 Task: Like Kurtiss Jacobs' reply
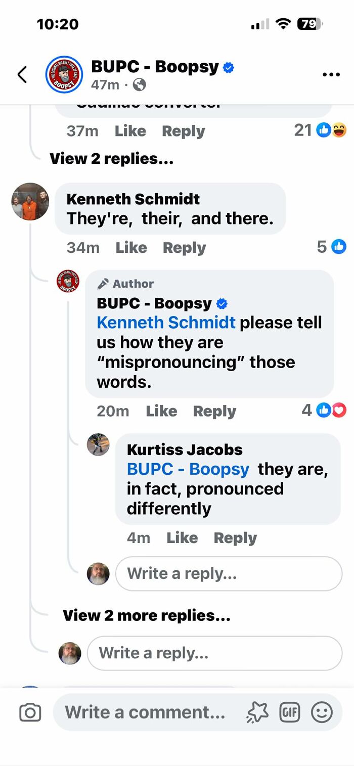pos(182,537)
